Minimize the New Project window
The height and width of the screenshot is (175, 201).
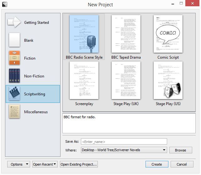(x=173, y=4)
